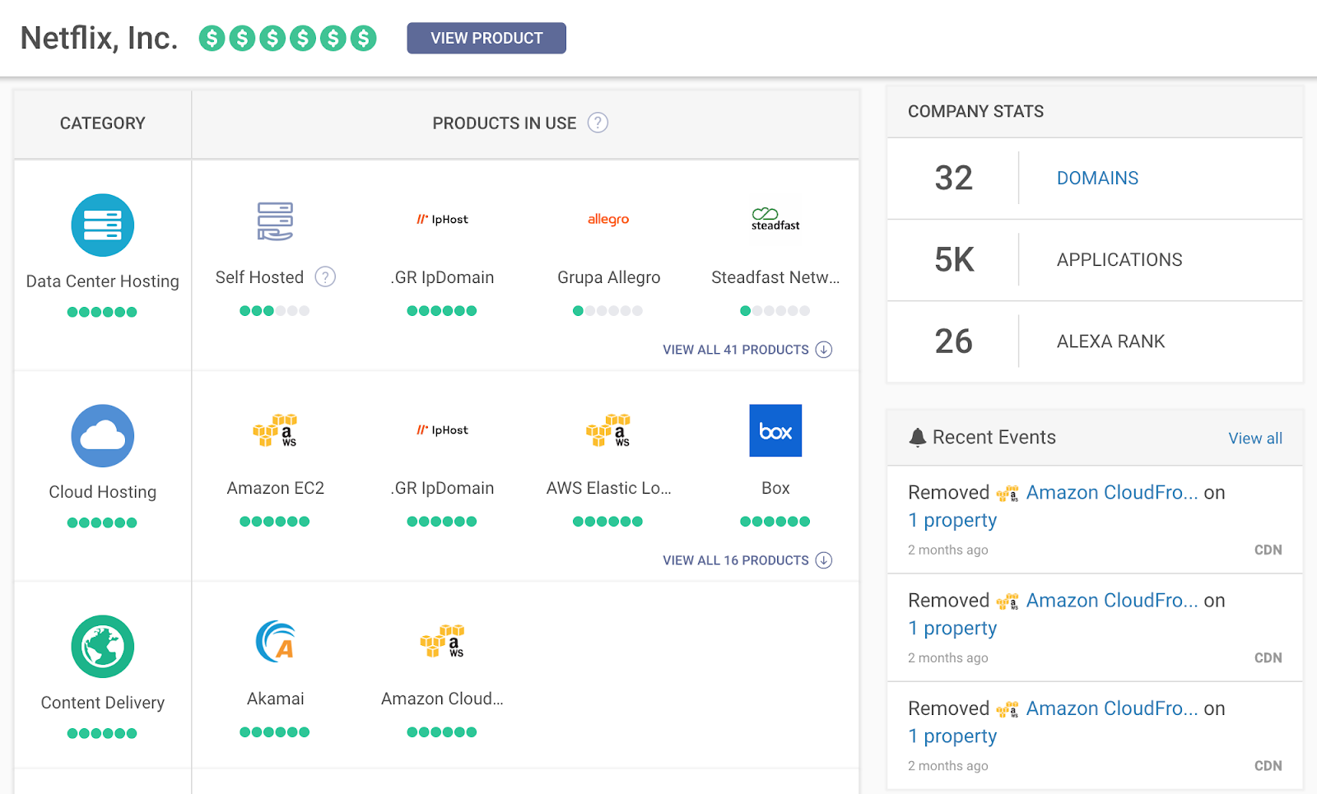Image resolution: width=1317 pixels, height=794 pixels.
Task: Click the last dollar sign rating icon
Action: tap(363, 38)
